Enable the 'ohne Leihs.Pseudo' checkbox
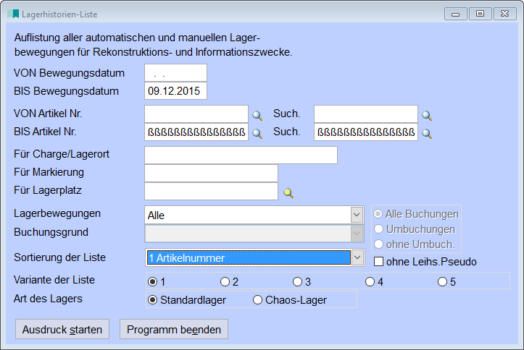The image size is (524, 350). (x=378, y=261)
